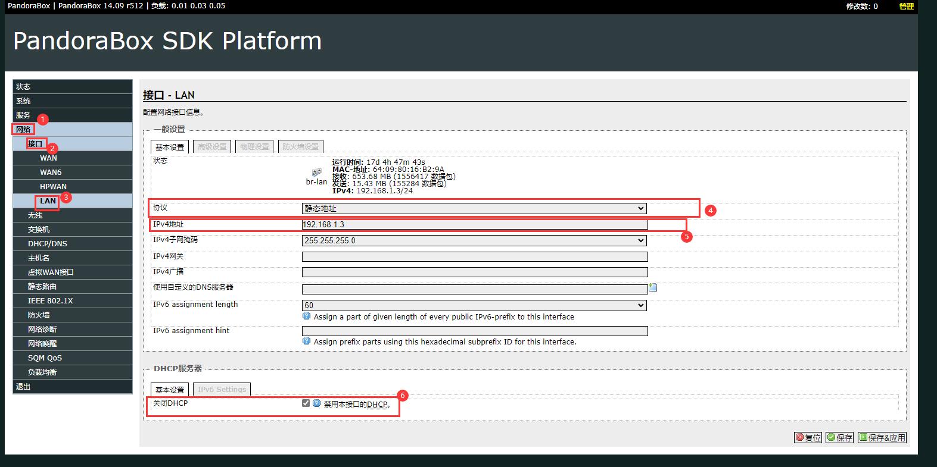Viewport: 937px width, 467px height.
Task: Open the Hostnames page in sidebar
Action: pyautogui.click(x=73, y=258)
